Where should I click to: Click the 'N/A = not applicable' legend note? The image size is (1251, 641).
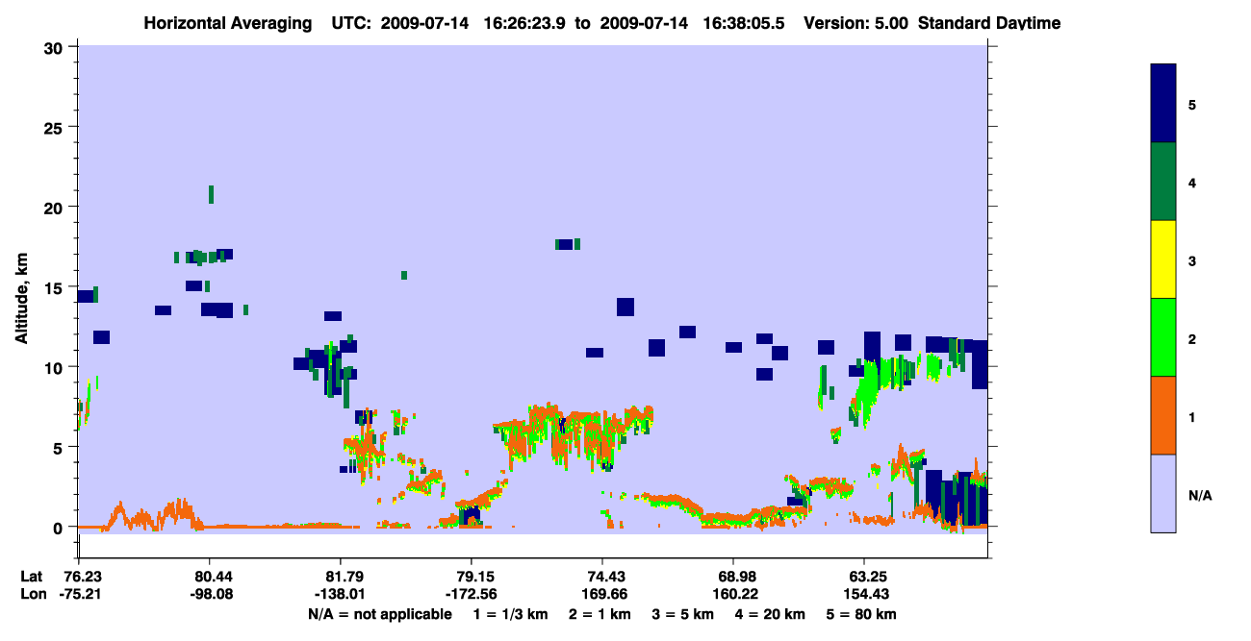click(380, 614)
